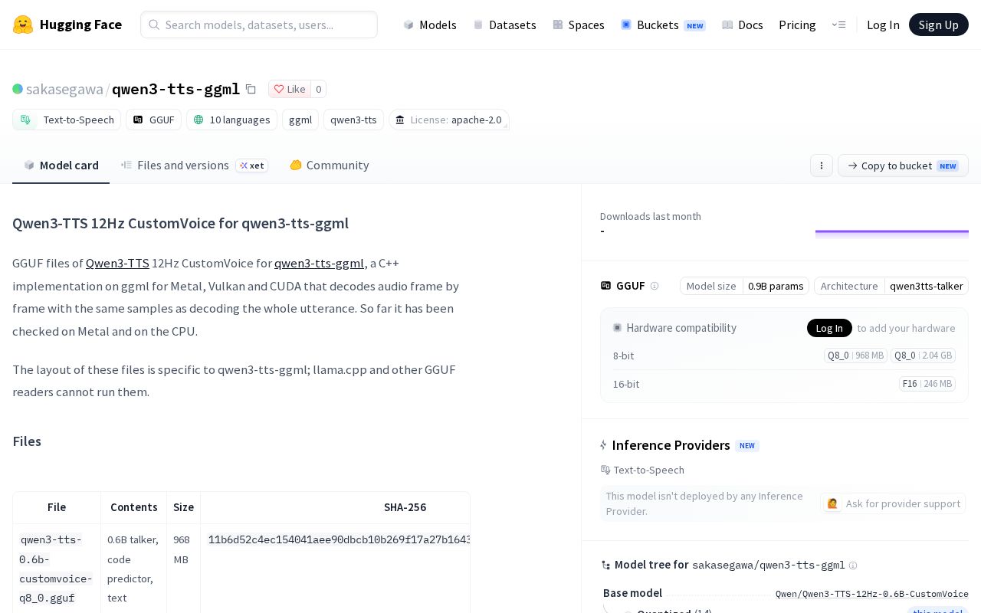Click GGUF info circle icon
The width and height of the screenshot is (981, 613).
[x=655, y=286]
